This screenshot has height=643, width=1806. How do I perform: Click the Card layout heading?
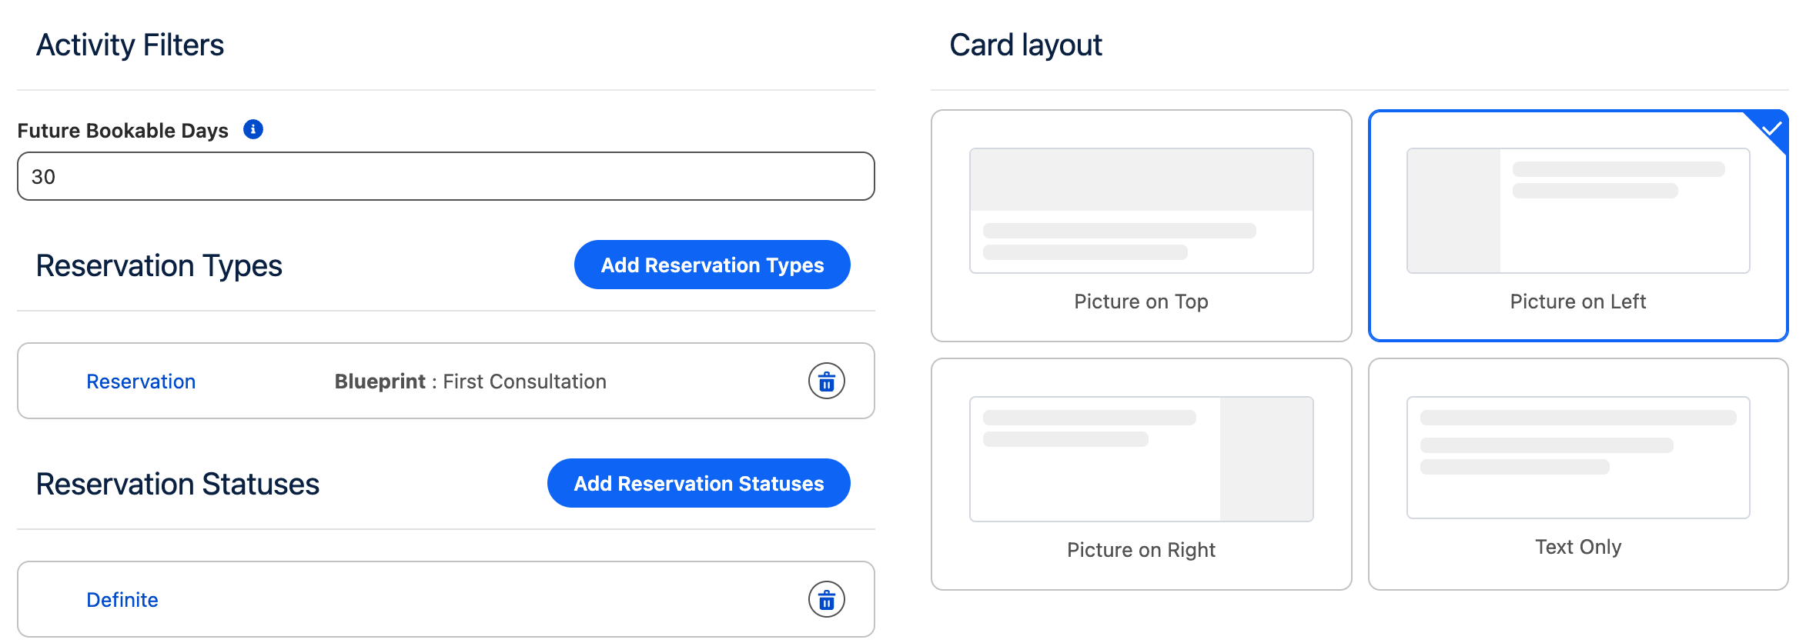tap(1025, 45)
